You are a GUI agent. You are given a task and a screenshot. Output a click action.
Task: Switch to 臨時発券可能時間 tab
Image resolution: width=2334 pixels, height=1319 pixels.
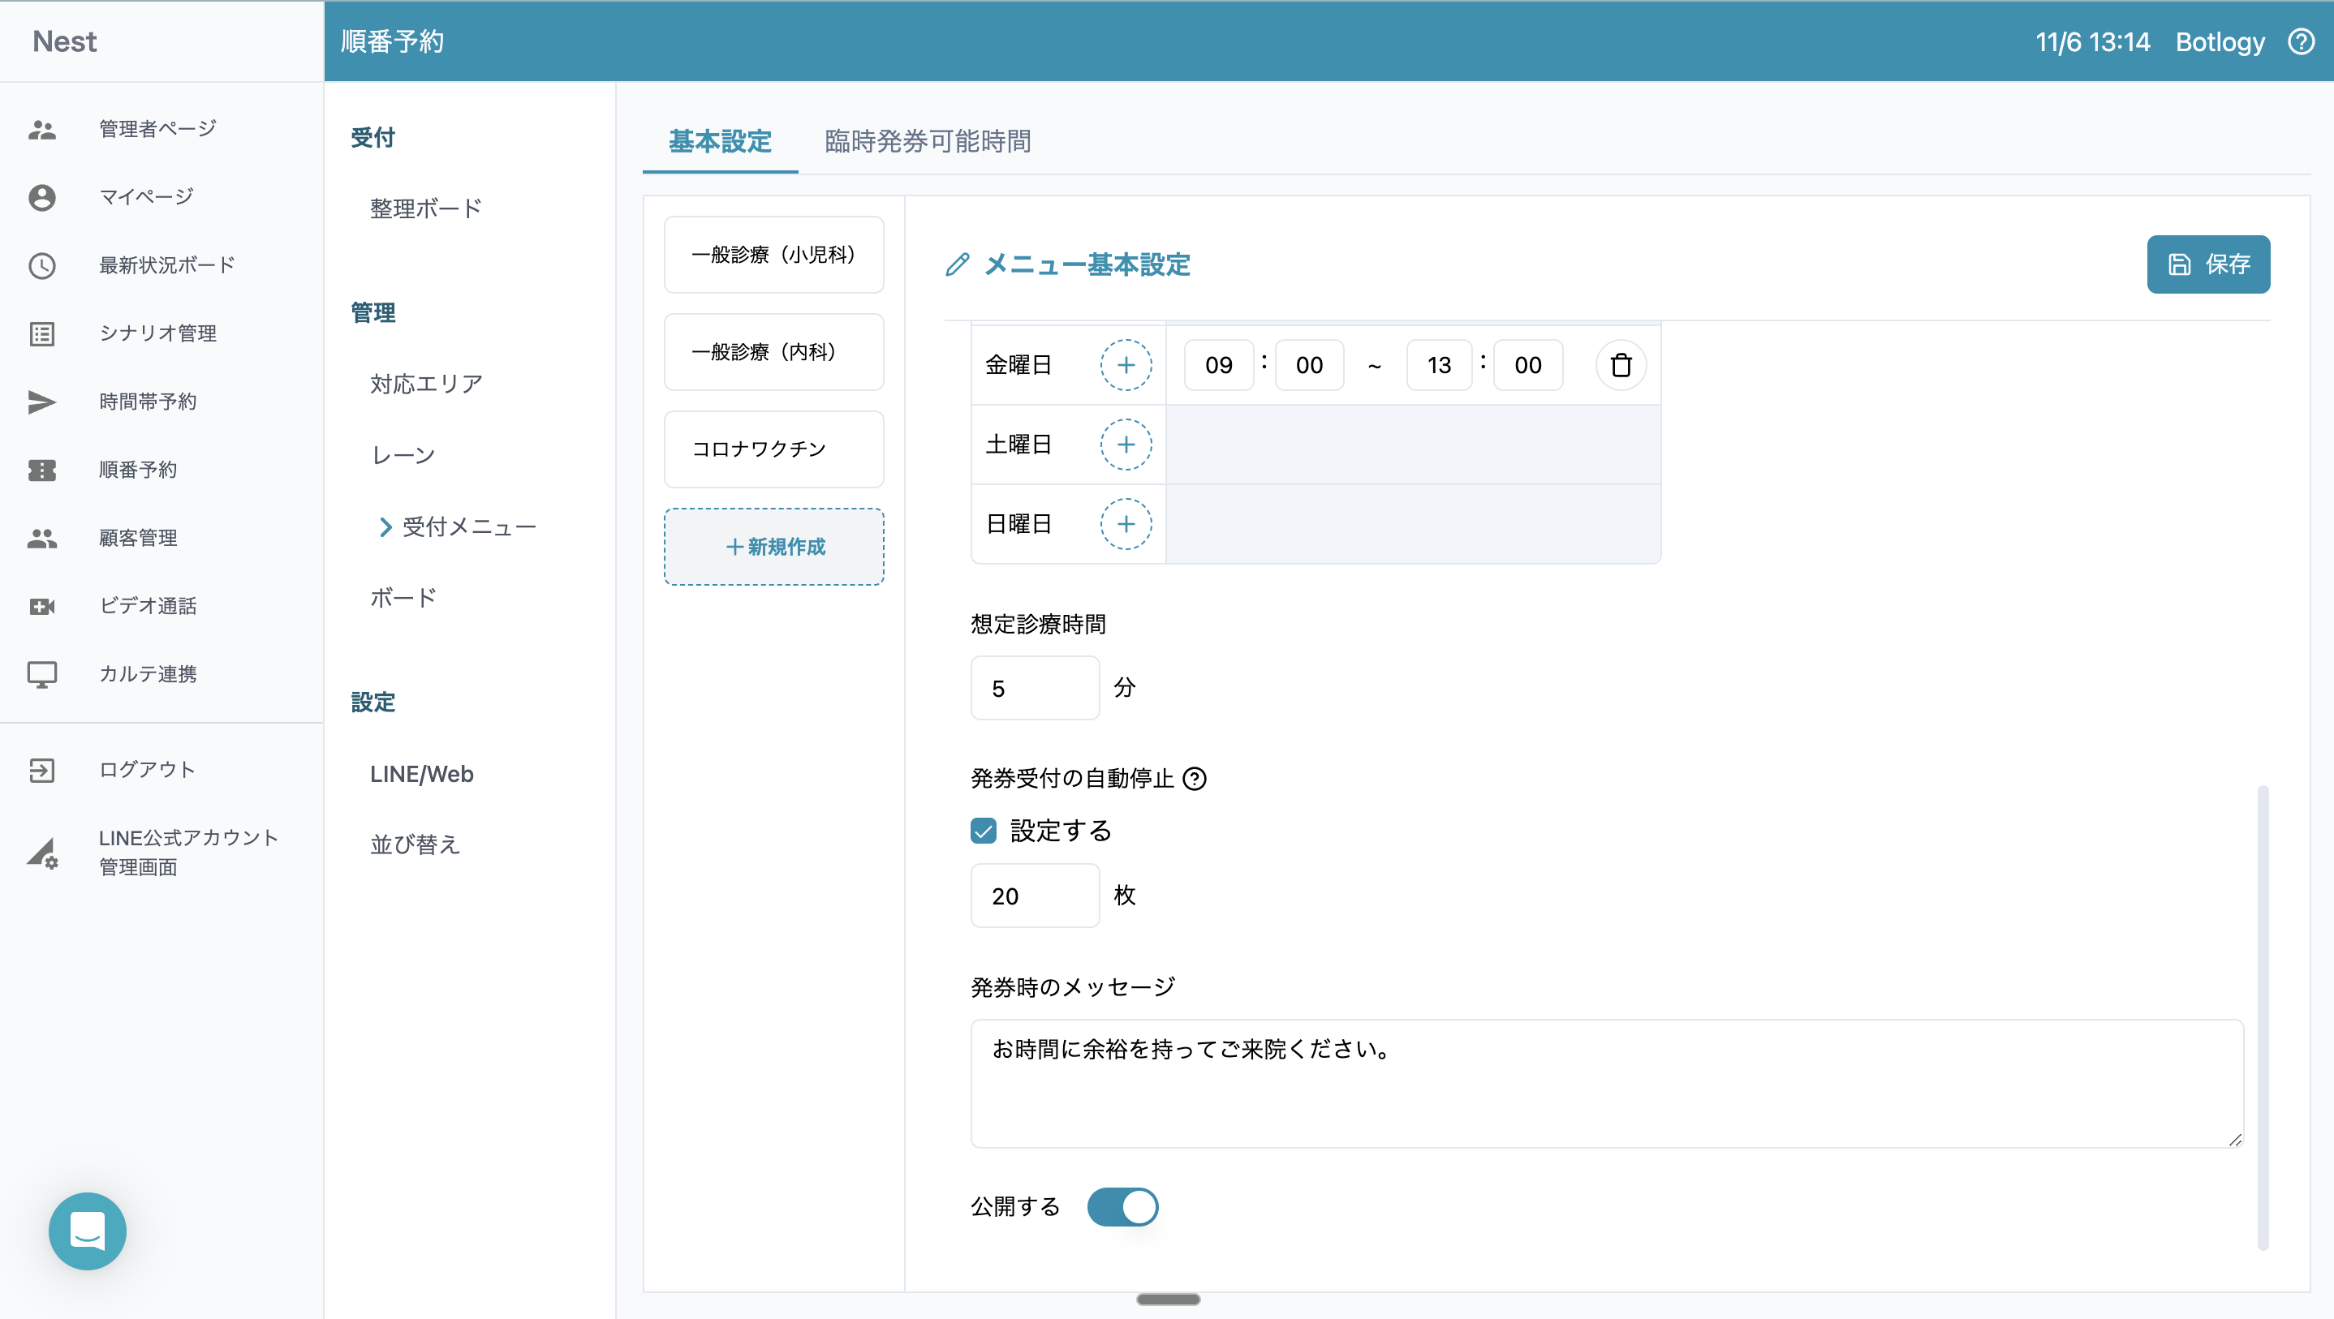927,141
